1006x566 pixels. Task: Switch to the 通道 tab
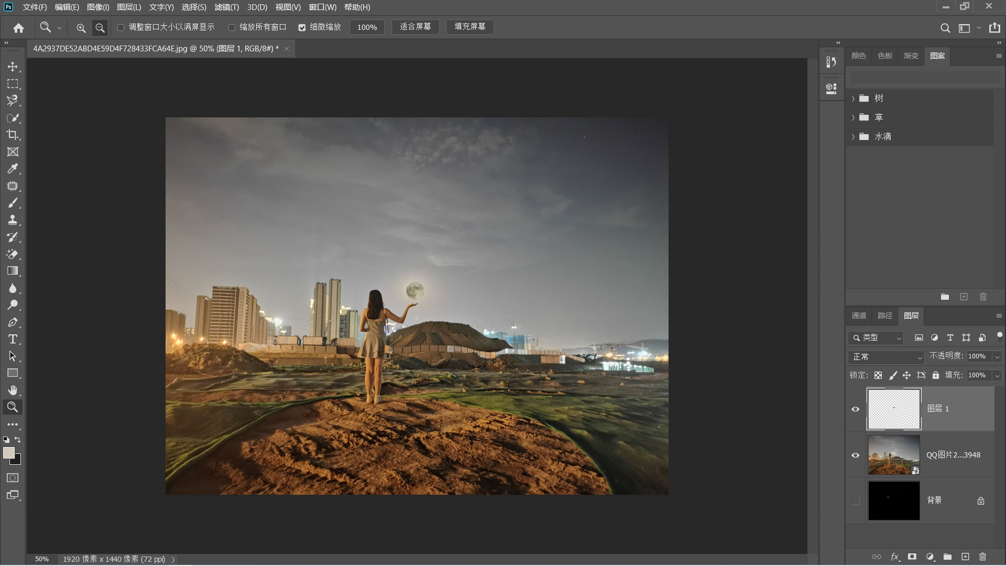pyautogui.click(x=859, y=315)
